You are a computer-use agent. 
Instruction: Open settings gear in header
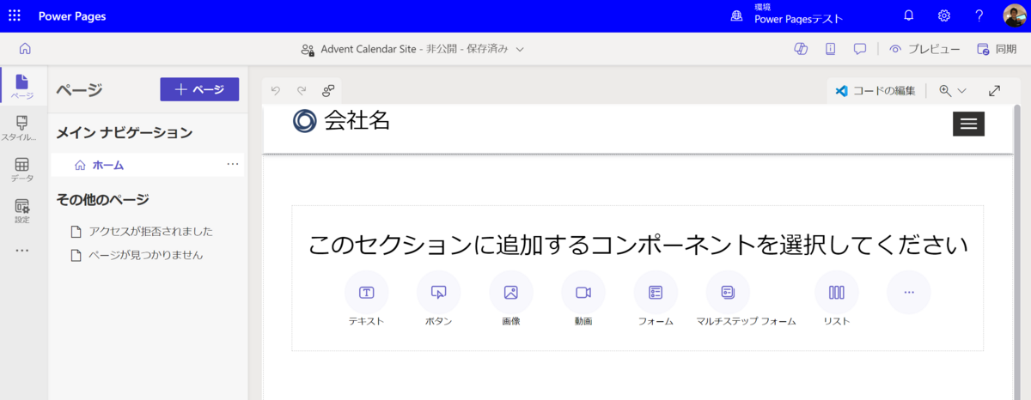coord(944,15)
